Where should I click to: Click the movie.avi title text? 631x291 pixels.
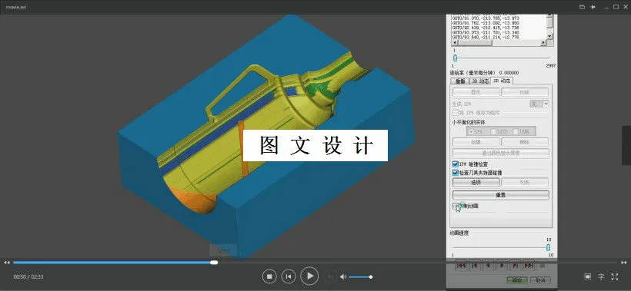(x=16, y=7)
